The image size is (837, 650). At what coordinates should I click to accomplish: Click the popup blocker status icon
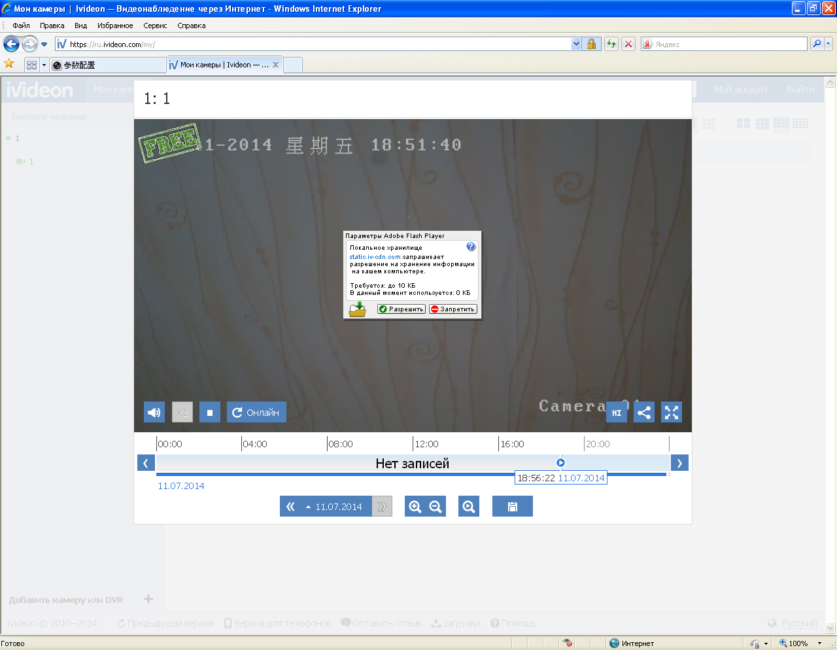[568, 643]
